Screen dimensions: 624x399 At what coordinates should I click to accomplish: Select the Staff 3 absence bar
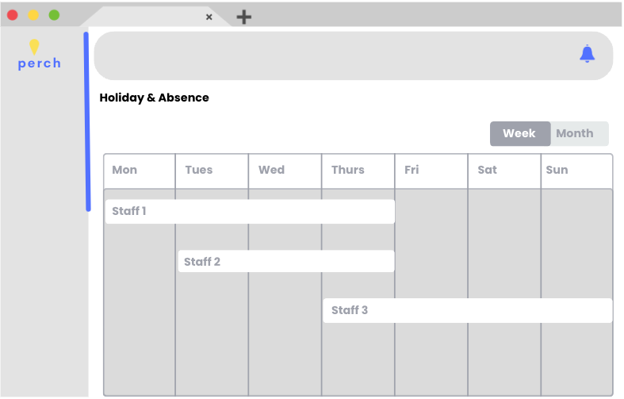tap(468, 310)
